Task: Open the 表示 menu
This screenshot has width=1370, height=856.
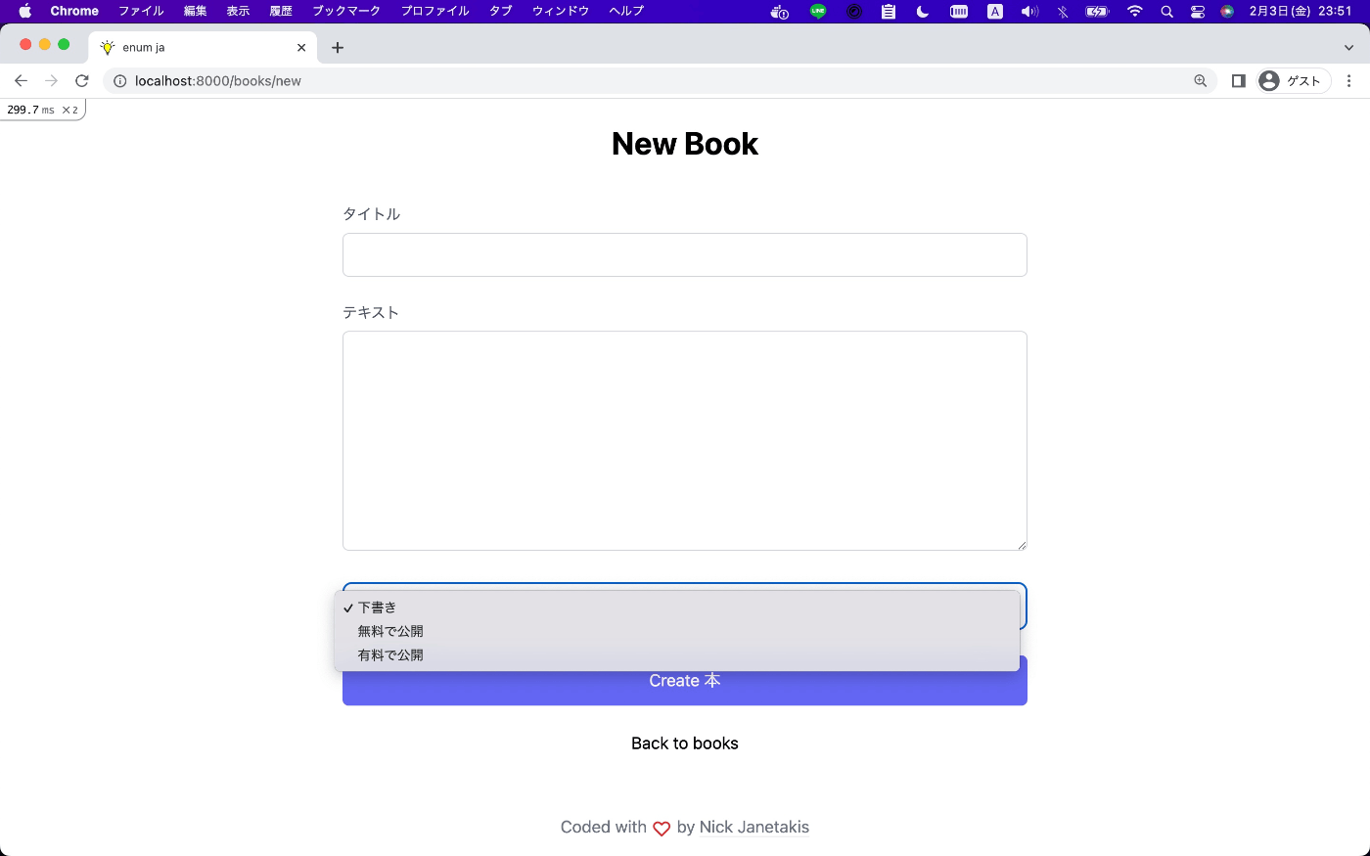Action: (238, 12)
